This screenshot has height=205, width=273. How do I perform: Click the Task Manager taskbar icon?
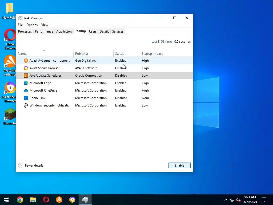85,200
